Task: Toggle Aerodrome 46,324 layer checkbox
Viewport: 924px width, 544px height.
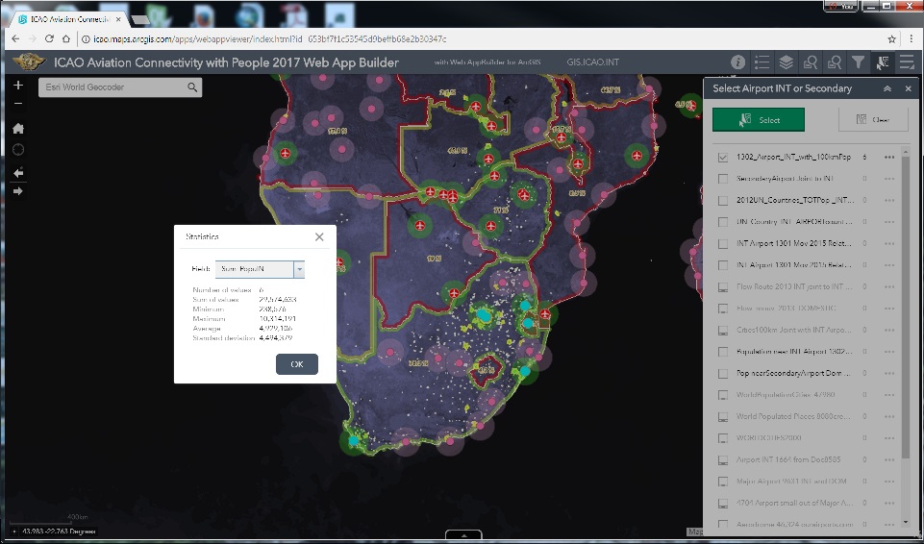Action: 723,525
